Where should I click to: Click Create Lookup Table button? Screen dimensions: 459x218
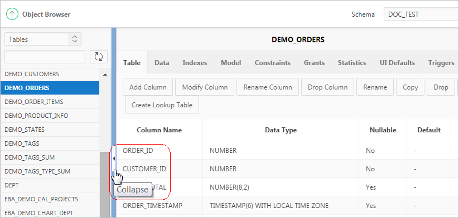click(x=162, y=105)
